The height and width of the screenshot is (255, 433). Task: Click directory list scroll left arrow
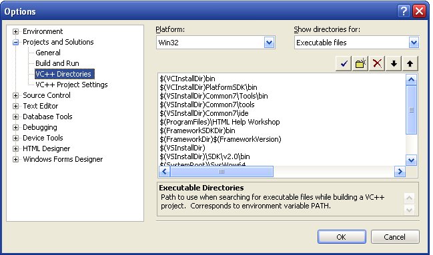(164, 172)
